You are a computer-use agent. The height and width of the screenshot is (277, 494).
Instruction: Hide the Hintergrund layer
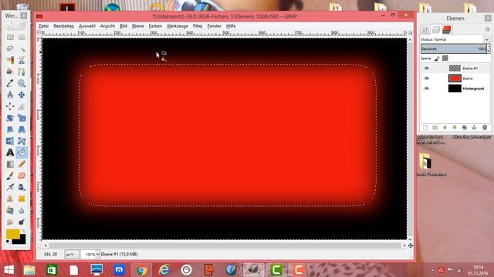(x=426, y=88)
